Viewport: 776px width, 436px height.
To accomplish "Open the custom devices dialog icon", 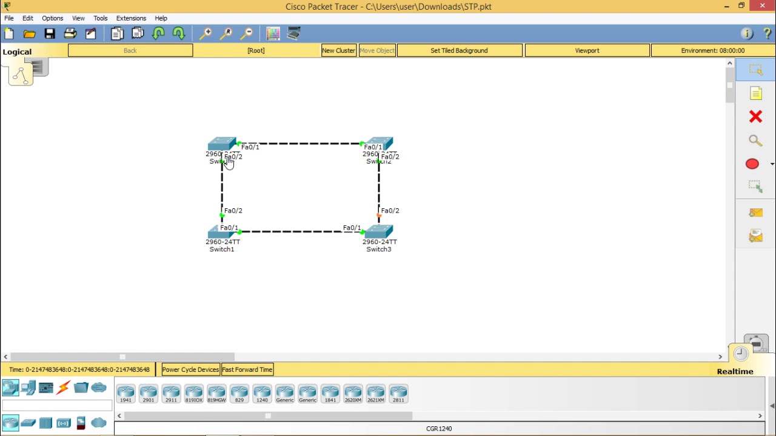I will [x=293, y=34].
